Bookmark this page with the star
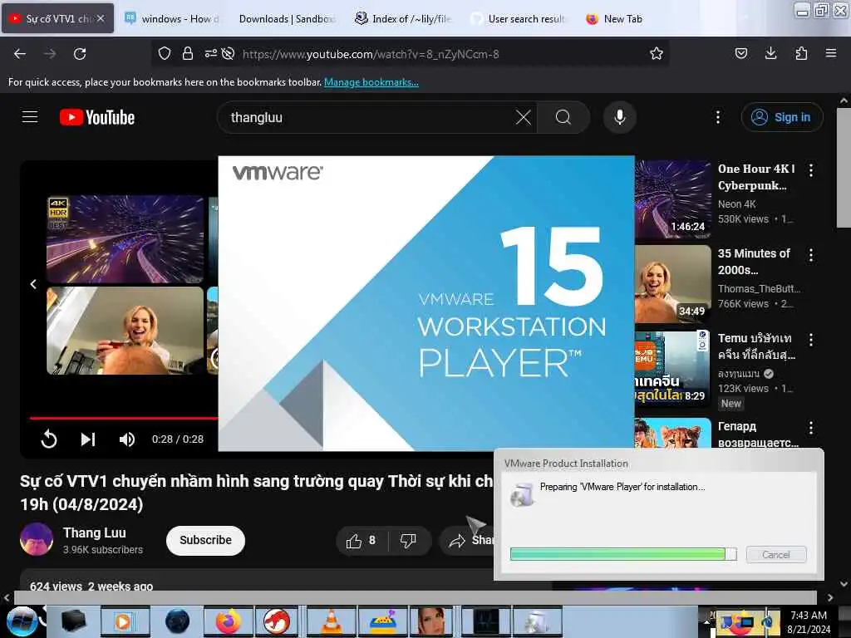This screenshot has height=638, width=851. 657,54
